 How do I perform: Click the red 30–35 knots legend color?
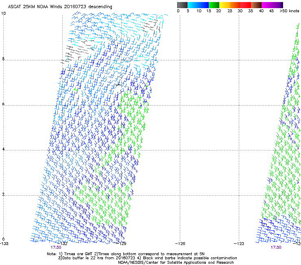(246, 5)
